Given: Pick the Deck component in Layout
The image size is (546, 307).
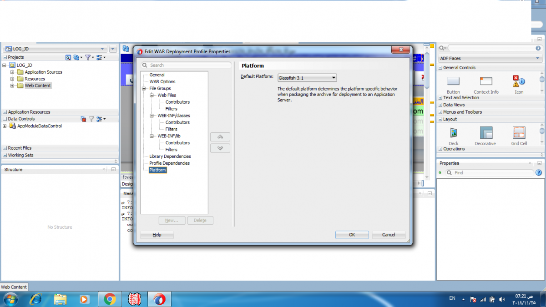Looking at the screenshot, I should [454, 133].
